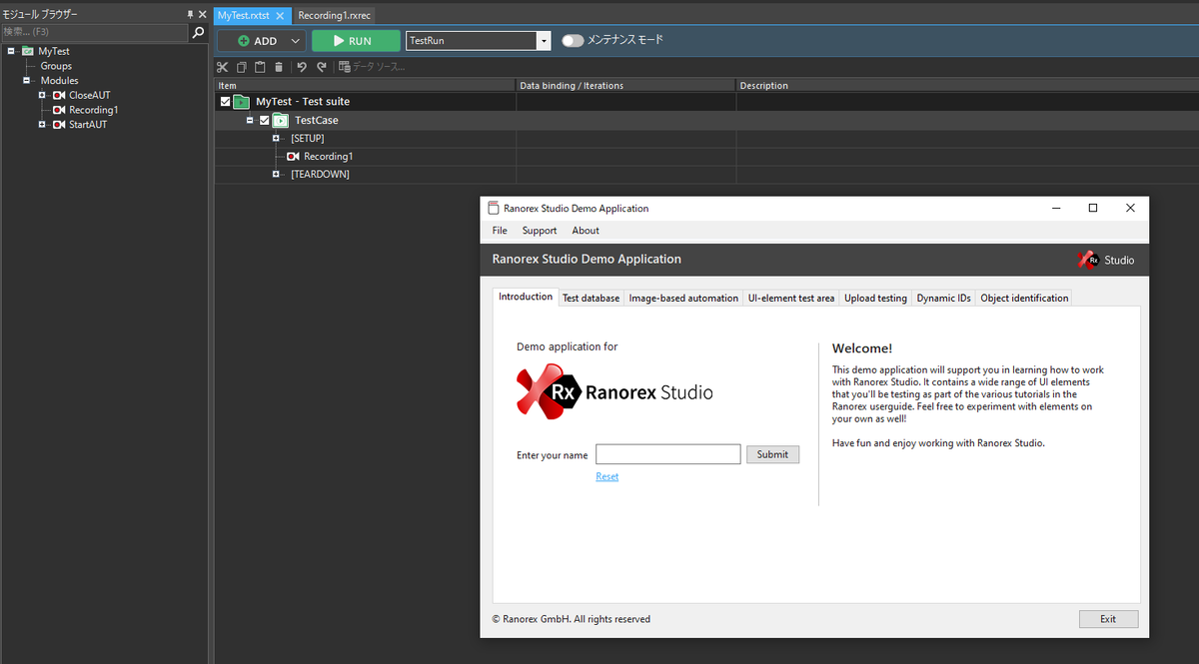The width and height of the screenshot is (1199, 664).
Task: Switch to the Upload testing tab
Action: (875, 299)
